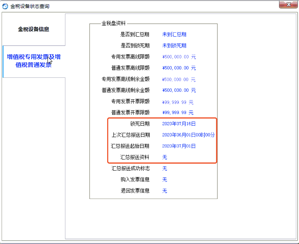This screenshot has width=299, height=244.
Task: Select the 普通发票离线剩余金额 value
Action: tap(179, 90)
